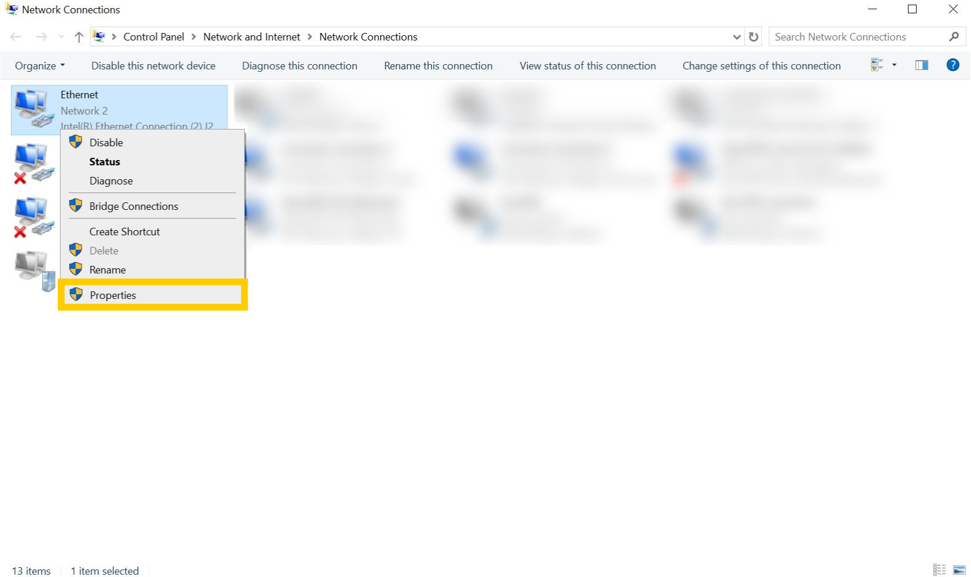Screen dimensions: 971x577
Task: Click the shield icon beside Bridge Connections
Action: coord(76,205)
